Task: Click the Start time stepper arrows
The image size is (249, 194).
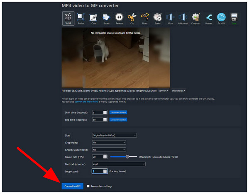Action: pos(105,113)
